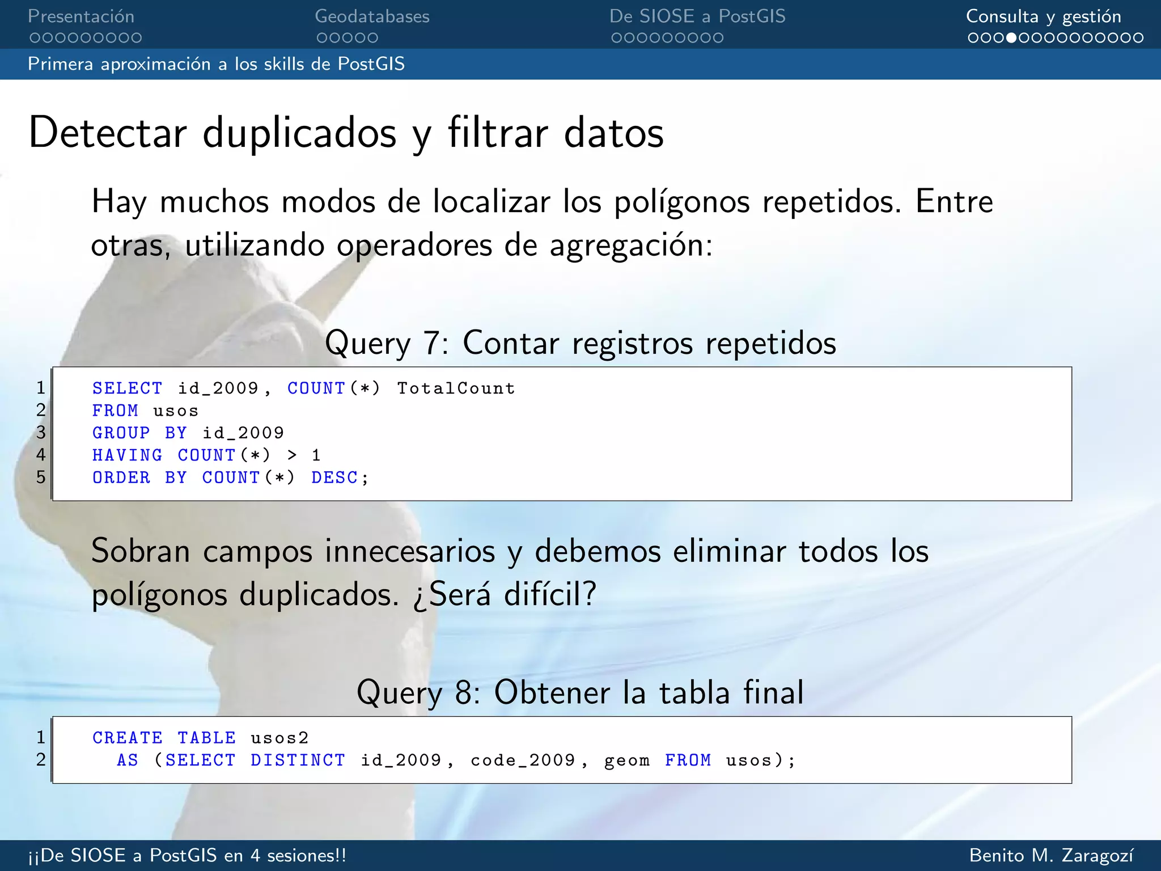Jump to the Presentación section
Image resolution: width=1161 pixels, height=871 pixels.
81,16
